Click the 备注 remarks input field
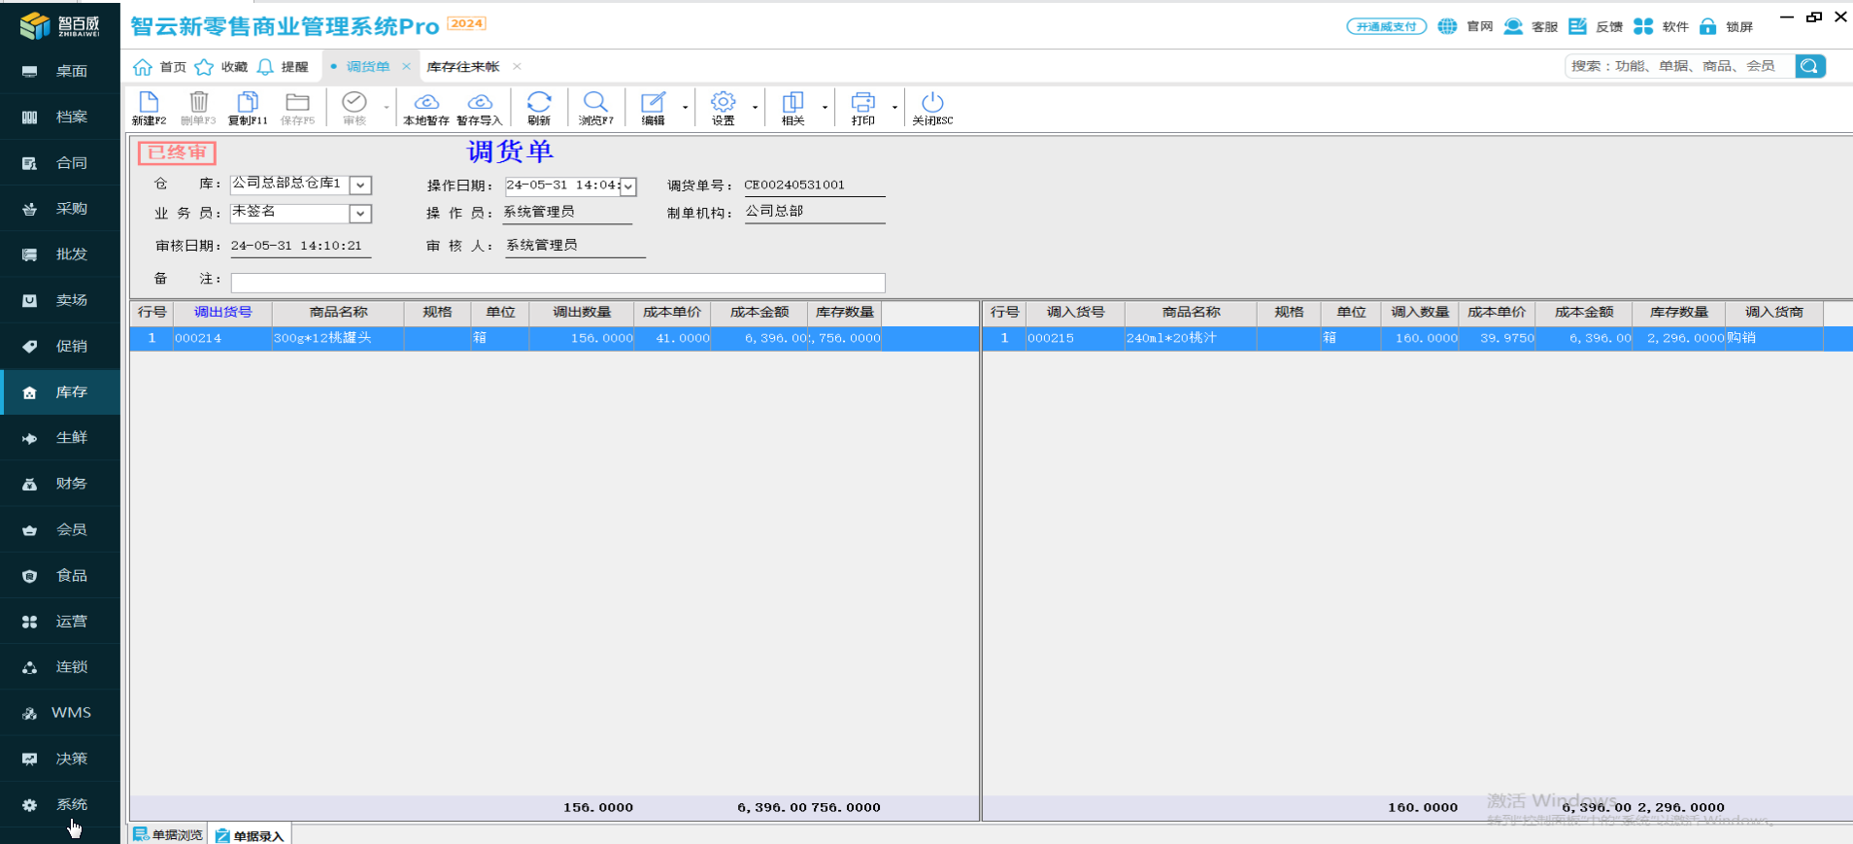This screenshot has height=844, width=1853. pos(557,283)
